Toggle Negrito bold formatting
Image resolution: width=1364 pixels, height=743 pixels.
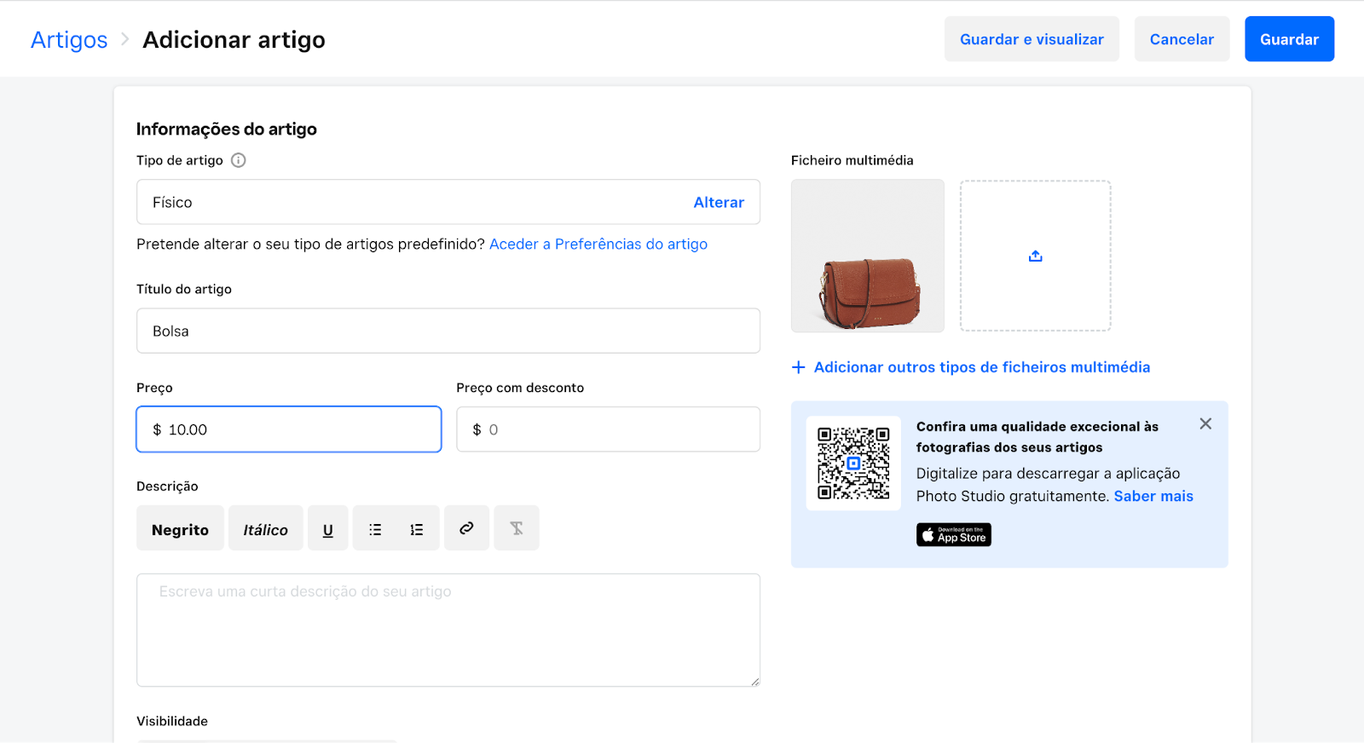click(180, 529)
